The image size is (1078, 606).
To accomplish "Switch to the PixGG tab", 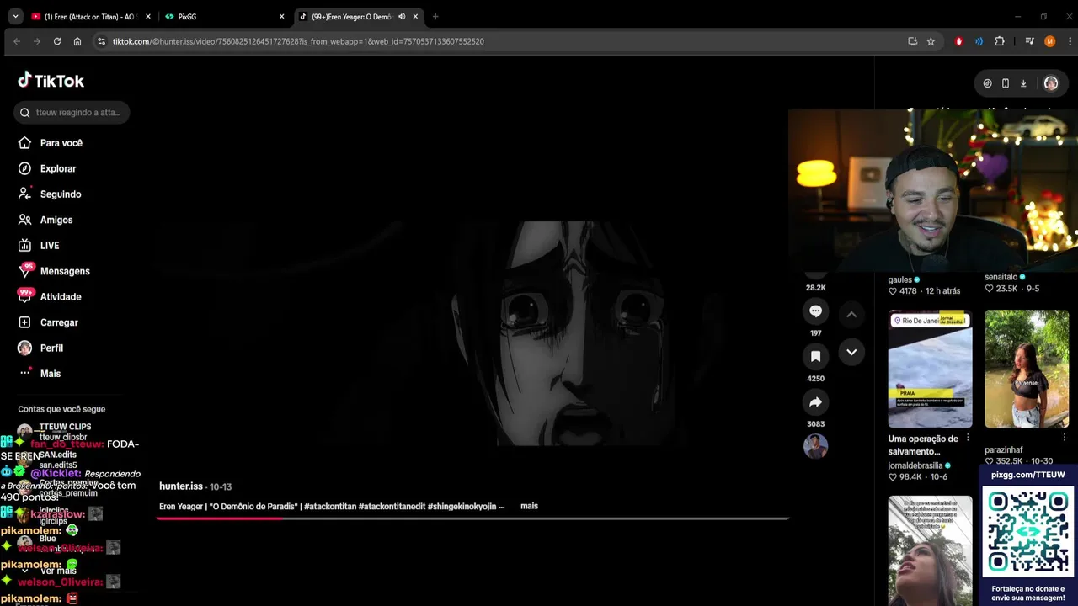I will click(225, 17).
